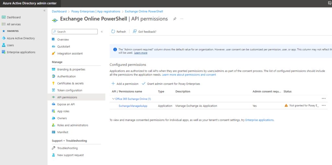Click the Manifest icon

53,132
